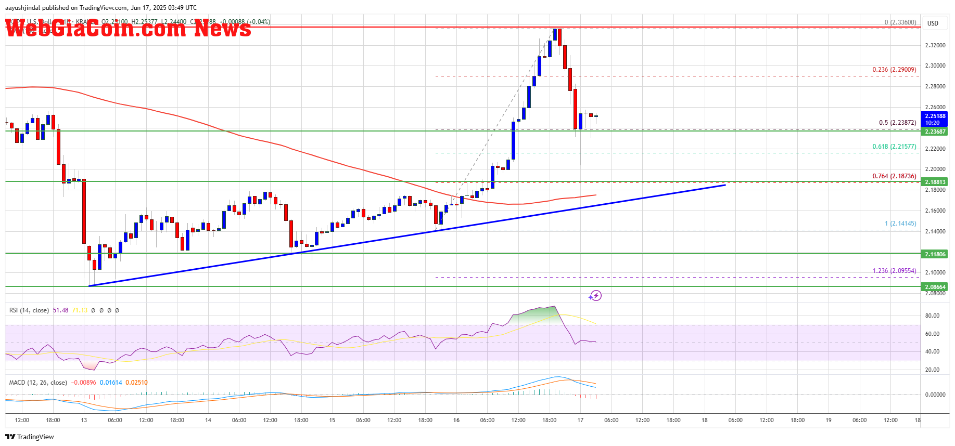Click the RSI moving average value 71.13
The image size is (955, 446).
[80, 310]
